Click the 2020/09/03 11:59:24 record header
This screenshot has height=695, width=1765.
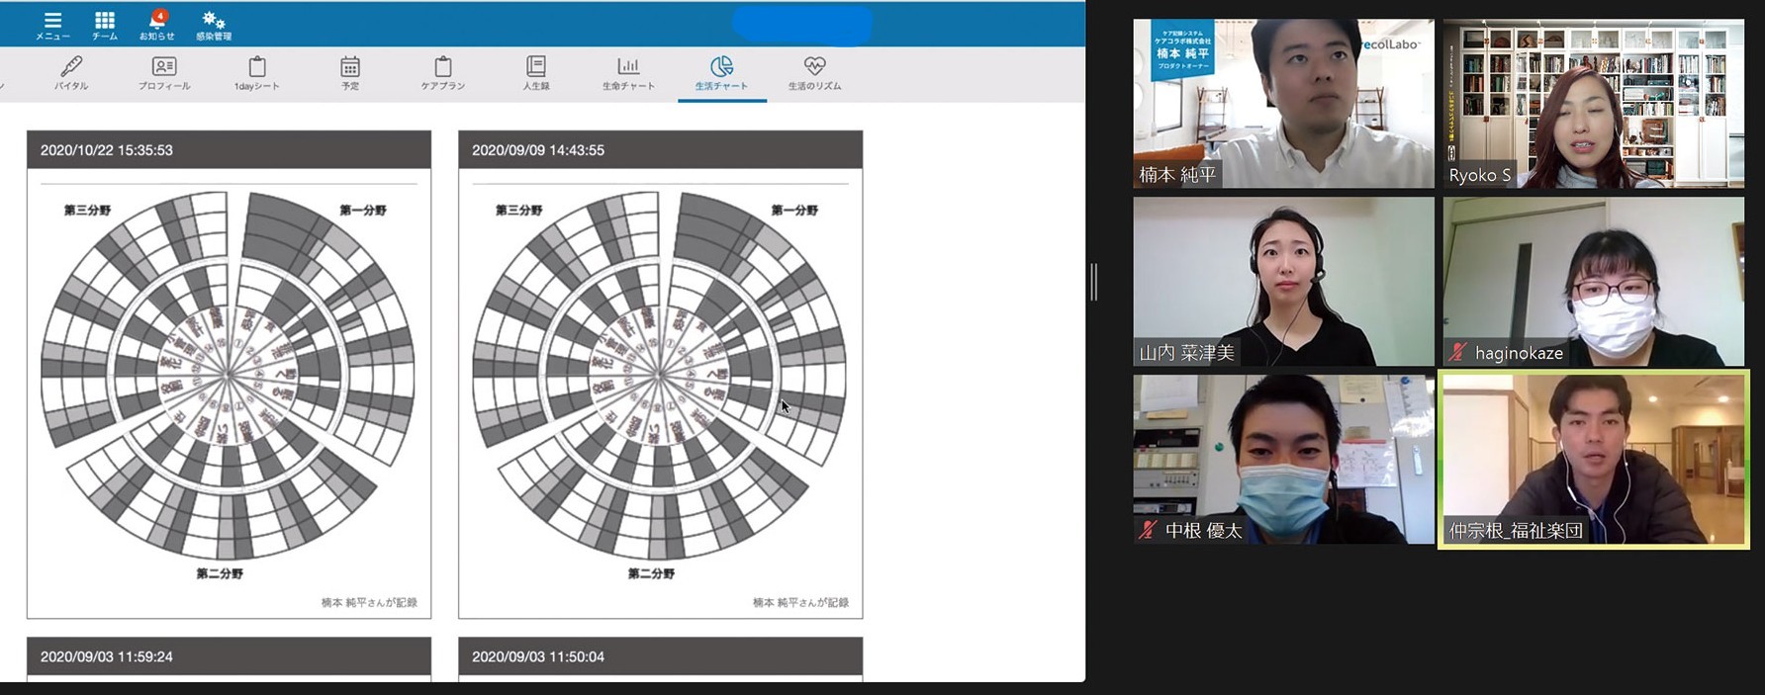click(229, 656)
